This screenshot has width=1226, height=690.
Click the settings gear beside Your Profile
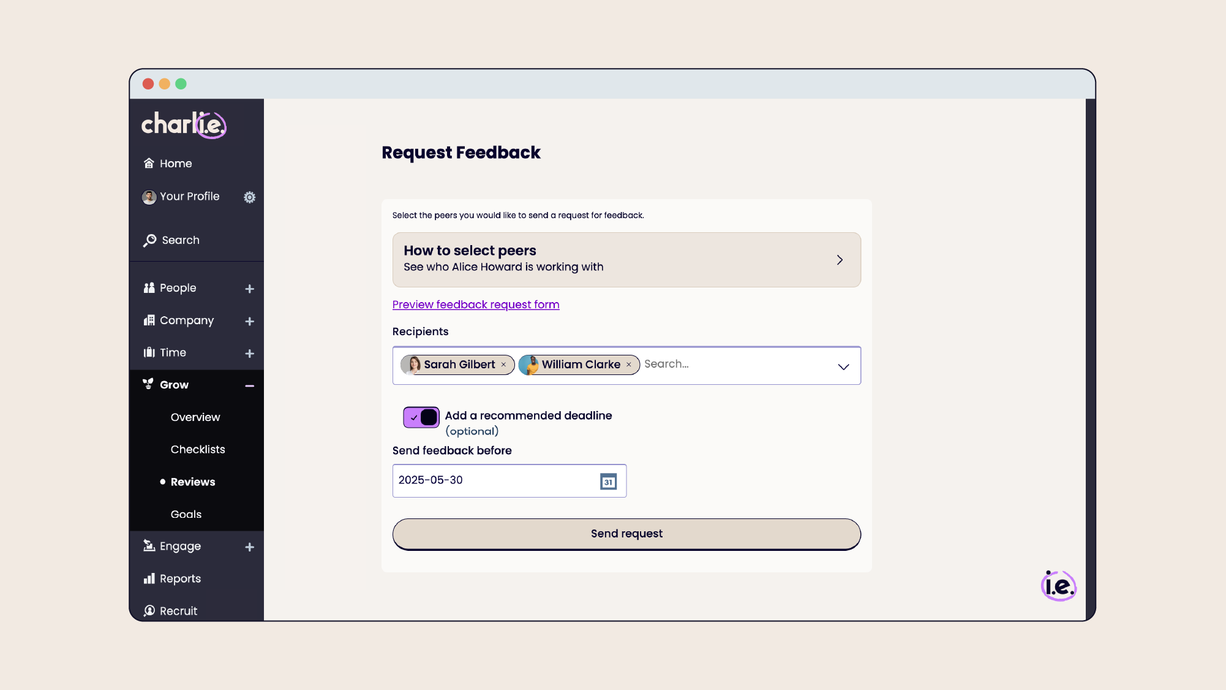coord(249,197)
